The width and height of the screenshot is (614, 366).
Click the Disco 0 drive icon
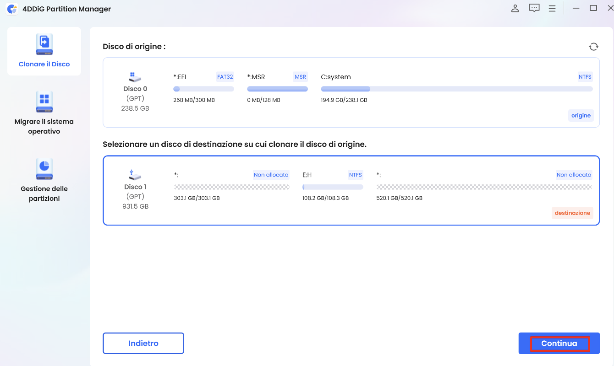[x=135, y=77]
